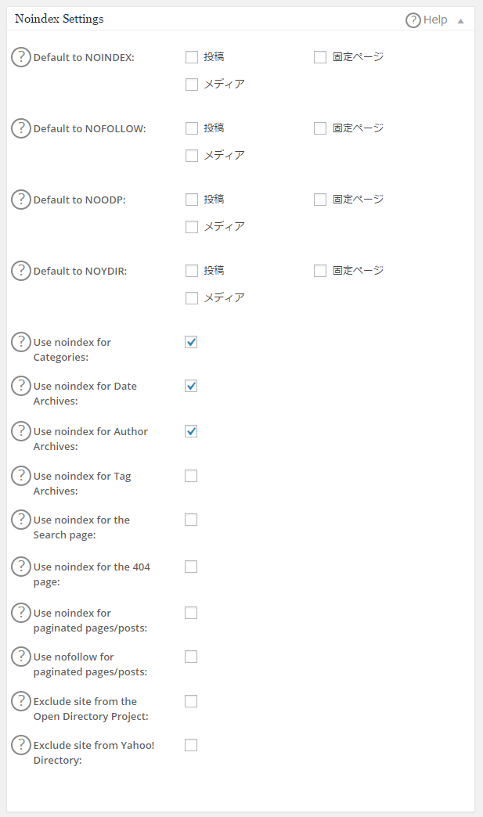Open help for noindex 404 page
Screen dimensions: 483x817
21,567
